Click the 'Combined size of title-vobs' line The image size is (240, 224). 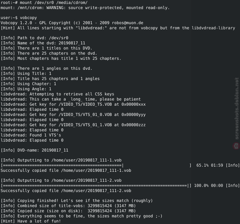(68, 206)
